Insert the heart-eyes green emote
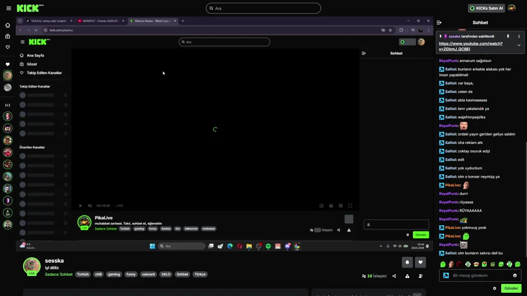Viewport: 527px width, 296px height. click(x=485, y=264)
